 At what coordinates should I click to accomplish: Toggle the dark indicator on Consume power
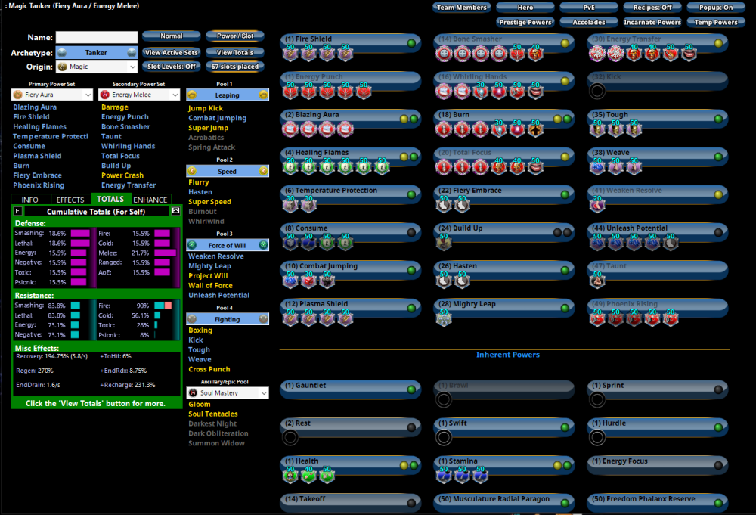click(x=411, y=232)
